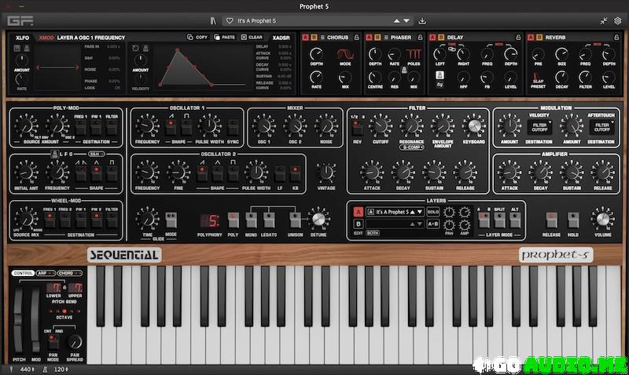Open the ARP tab options
This screenshot has height=375, width=629.
pos(46,273)
